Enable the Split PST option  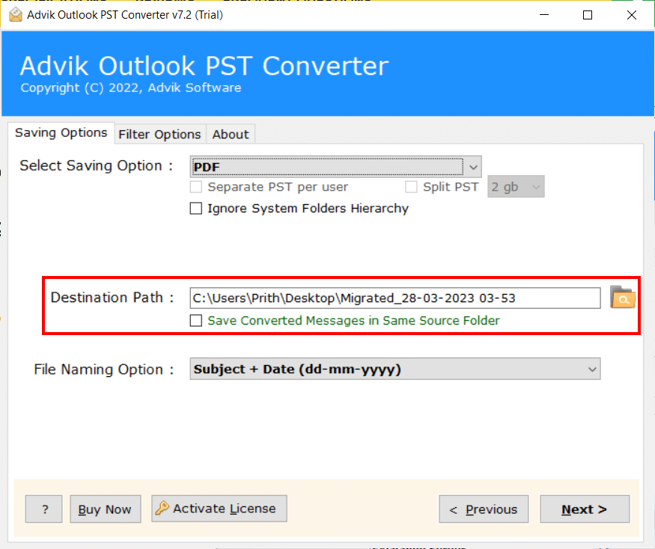[411, 186]
